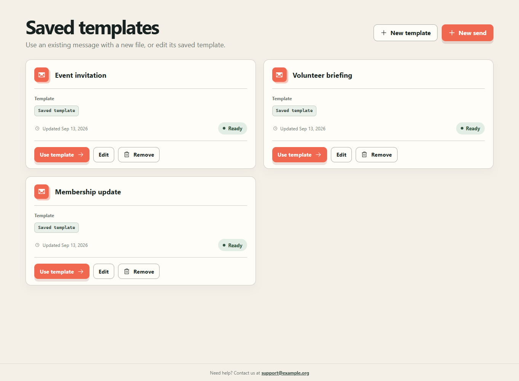
Task: Click the Ready status on Membership update
Action: coord(233,245)
